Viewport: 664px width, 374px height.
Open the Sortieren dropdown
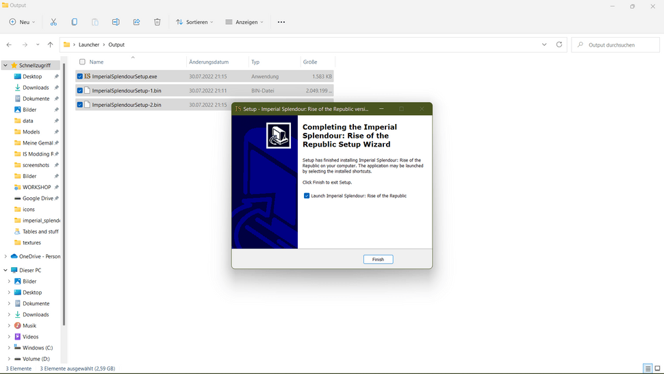point(194,22)
